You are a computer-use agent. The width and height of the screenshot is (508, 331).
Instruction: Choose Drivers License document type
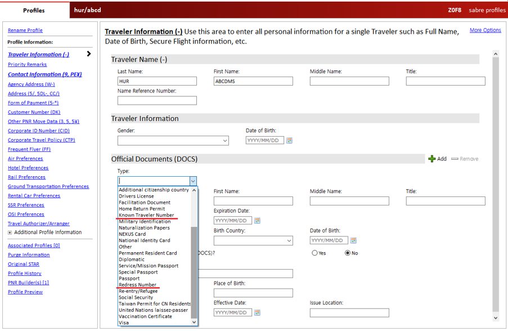pyautogui.click(x=136, y=196)
